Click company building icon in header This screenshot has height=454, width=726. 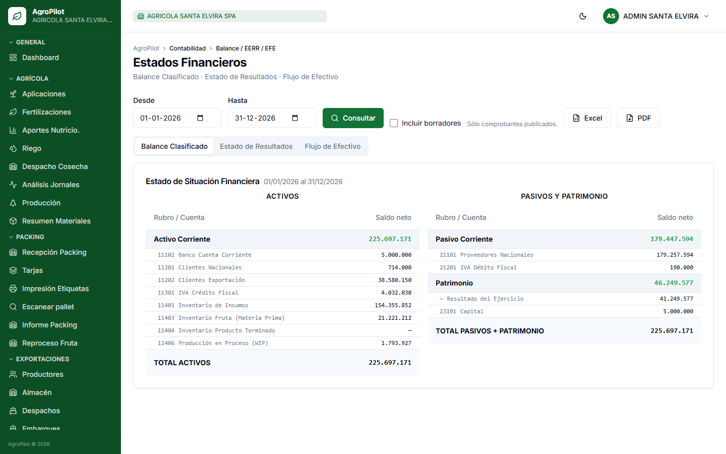(x=141, y=16)
